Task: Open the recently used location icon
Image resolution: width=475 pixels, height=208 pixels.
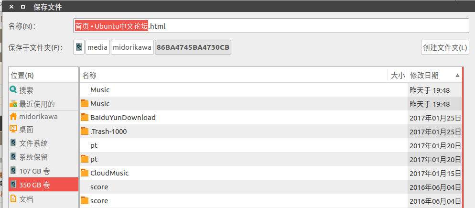Action: coord(13,104)
